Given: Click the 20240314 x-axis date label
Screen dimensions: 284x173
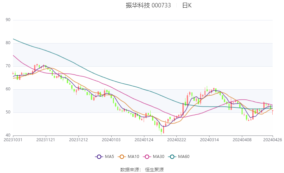Looking at the screenshot, I should pos(209,140).
